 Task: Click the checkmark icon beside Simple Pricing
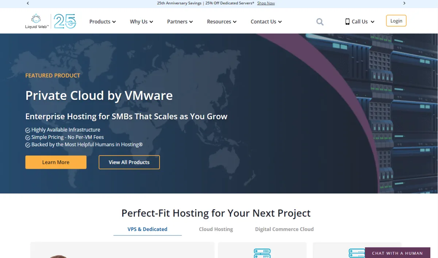[28, 137]
